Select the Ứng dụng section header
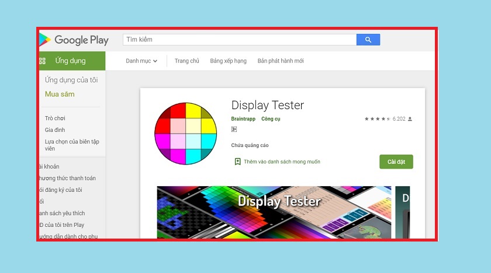This screenshot has width=491, height=273. 72,61
